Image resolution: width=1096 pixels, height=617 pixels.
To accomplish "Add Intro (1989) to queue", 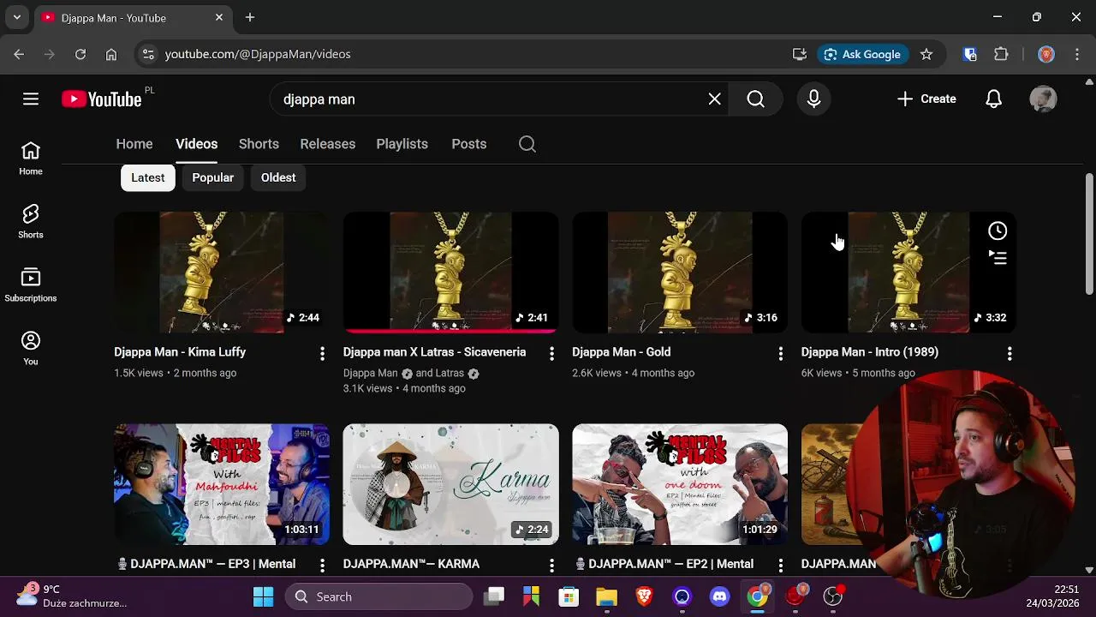I will (x=998, y=257).
